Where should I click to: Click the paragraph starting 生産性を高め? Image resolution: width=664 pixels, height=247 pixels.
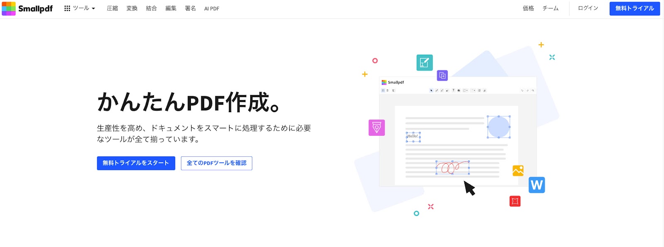[204, 134]
